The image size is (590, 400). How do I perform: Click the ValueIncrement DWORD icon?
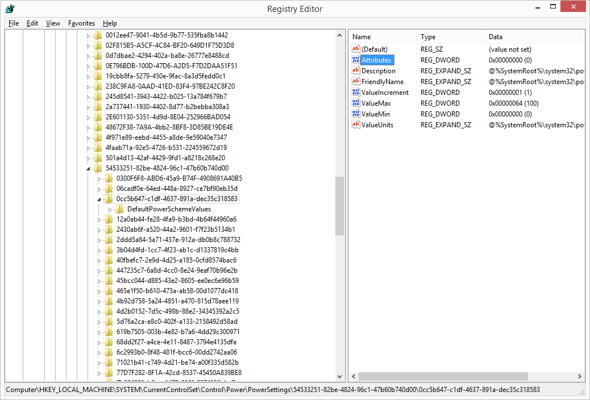(356, 92)
